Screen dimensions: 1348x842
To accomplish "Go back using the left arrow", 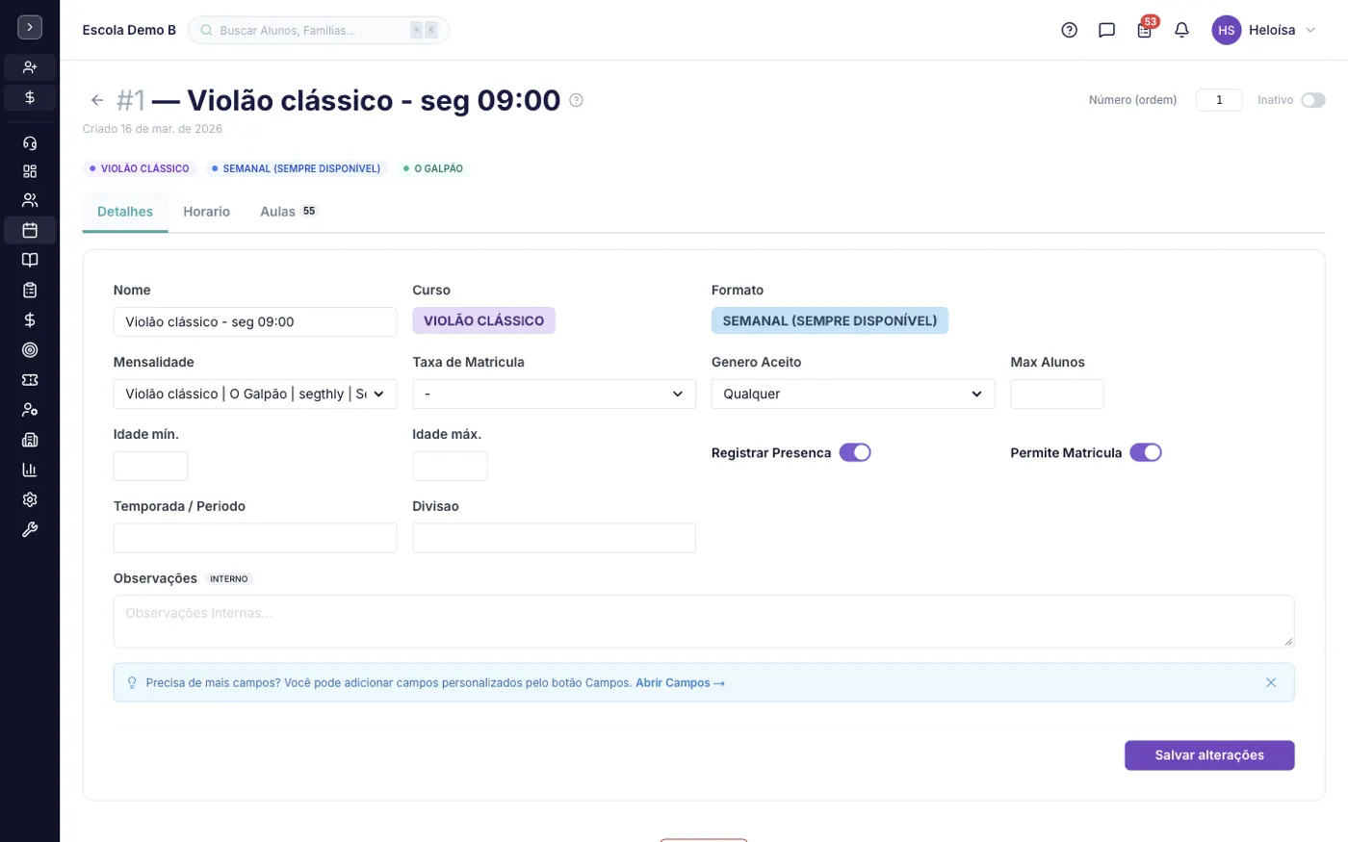I will (x=96, y=100).
